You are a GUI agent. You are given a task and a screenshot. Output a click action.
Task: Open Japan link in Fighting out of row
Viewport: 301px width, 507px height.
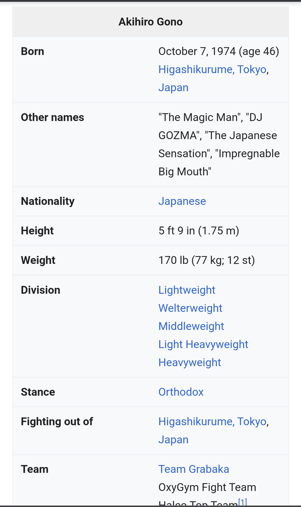pos(173,440)
